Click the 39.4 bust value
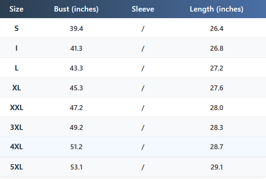 pos(76,28)
